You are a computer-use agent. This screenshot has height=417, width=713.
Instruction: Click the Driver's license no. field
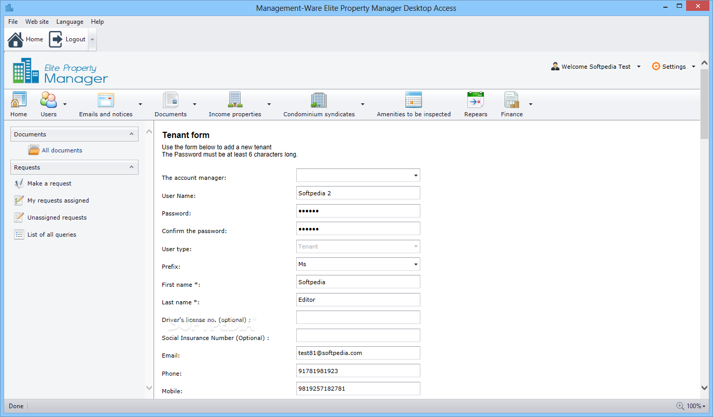point(358,317)
